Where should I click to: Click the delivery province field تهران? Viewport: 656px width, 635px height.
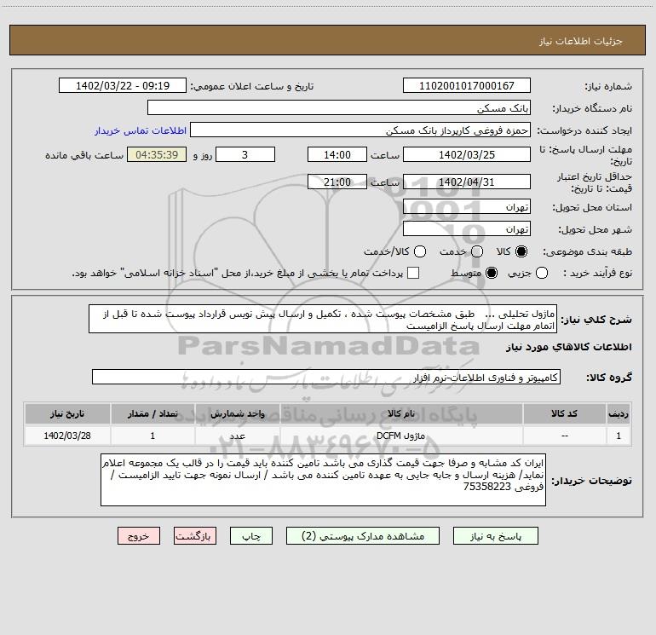pyautogui.click(x=467, y=207)
